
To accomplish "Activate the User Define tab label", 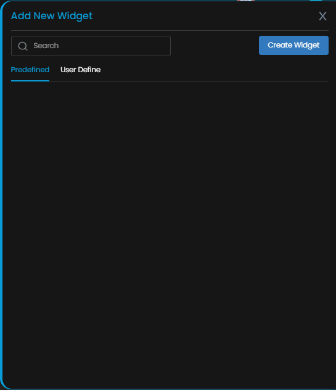I will 80,70.
